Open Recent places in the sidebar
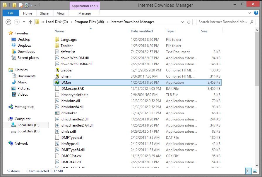Image resolution: width=262 pixels, height=177 pixels. click(25, 58)
